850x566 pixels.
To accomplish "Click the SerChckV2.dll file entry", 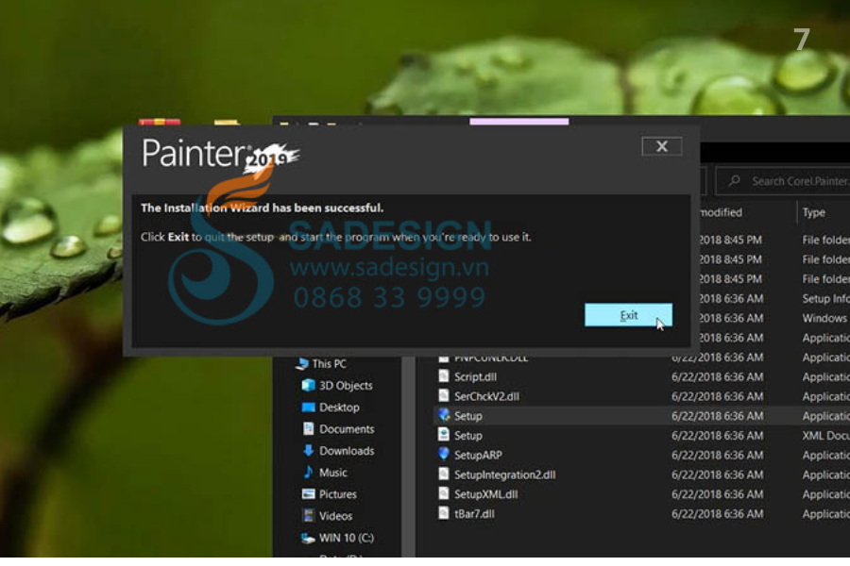I will [x=486, y=396].
